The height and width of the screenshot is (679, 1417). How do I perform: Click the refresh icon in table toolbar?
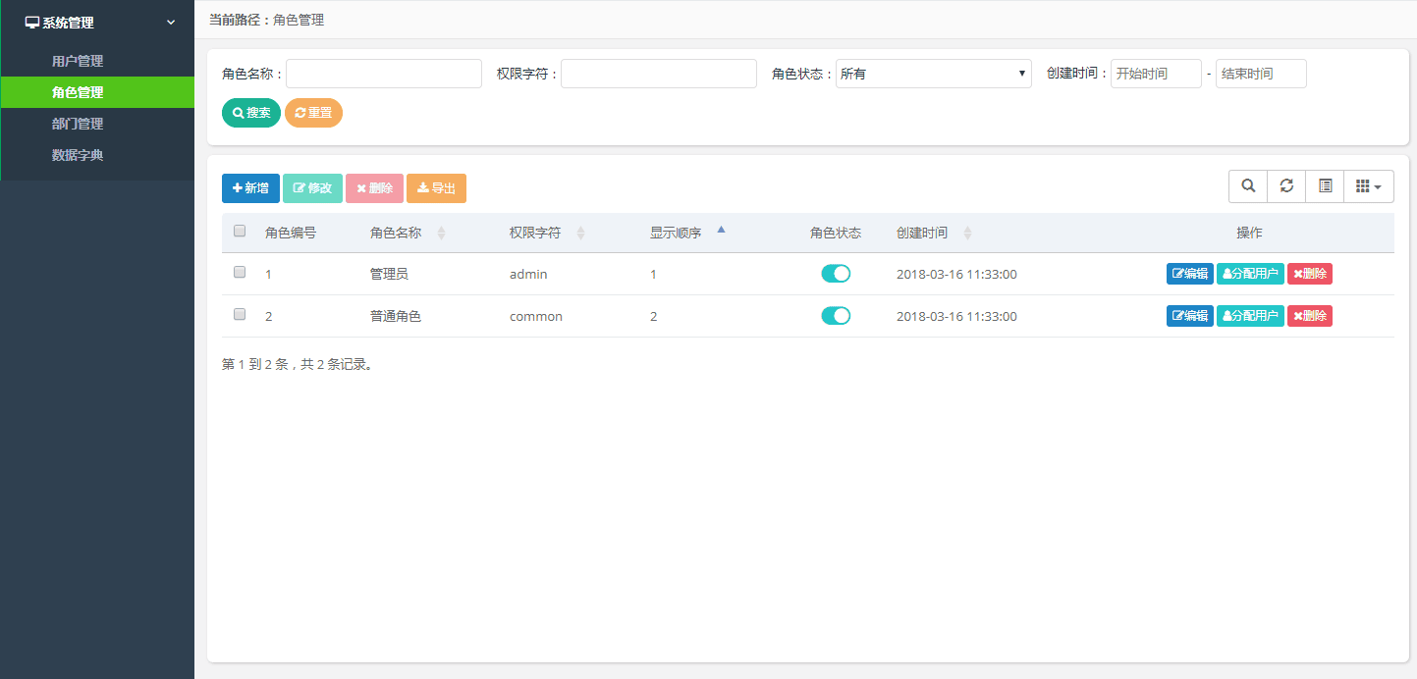coord(1286,186)
